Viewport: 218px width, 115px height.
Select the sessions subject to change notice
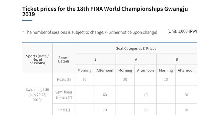click(90, 32)
